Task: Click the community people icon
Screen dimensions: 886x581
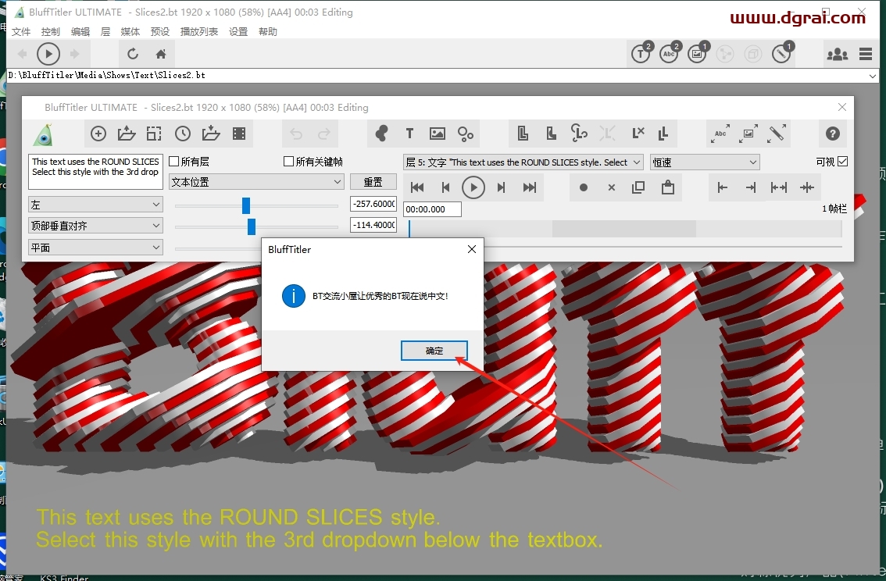Action: 837,54
